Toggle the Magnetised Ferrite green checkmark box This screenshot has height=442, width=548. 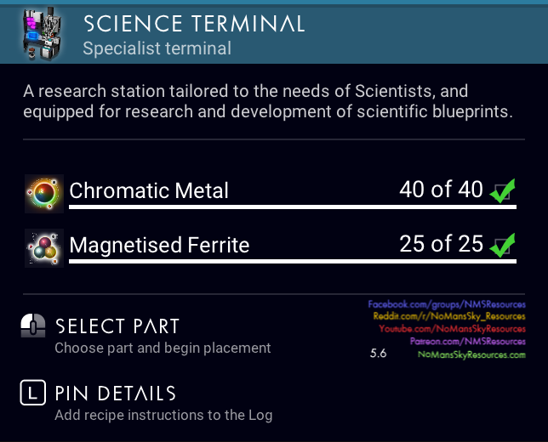(x=502, y=245)
